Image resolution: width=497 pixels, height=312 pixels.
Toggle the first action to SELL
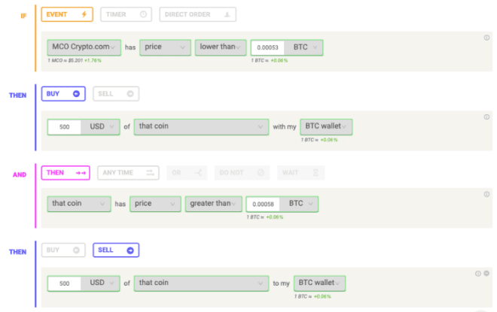coord(115,93)
